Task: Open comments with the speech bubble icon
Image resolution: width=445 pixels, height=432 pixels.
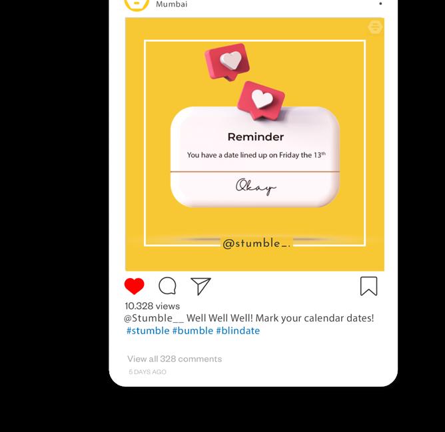Action: [167, 286]
